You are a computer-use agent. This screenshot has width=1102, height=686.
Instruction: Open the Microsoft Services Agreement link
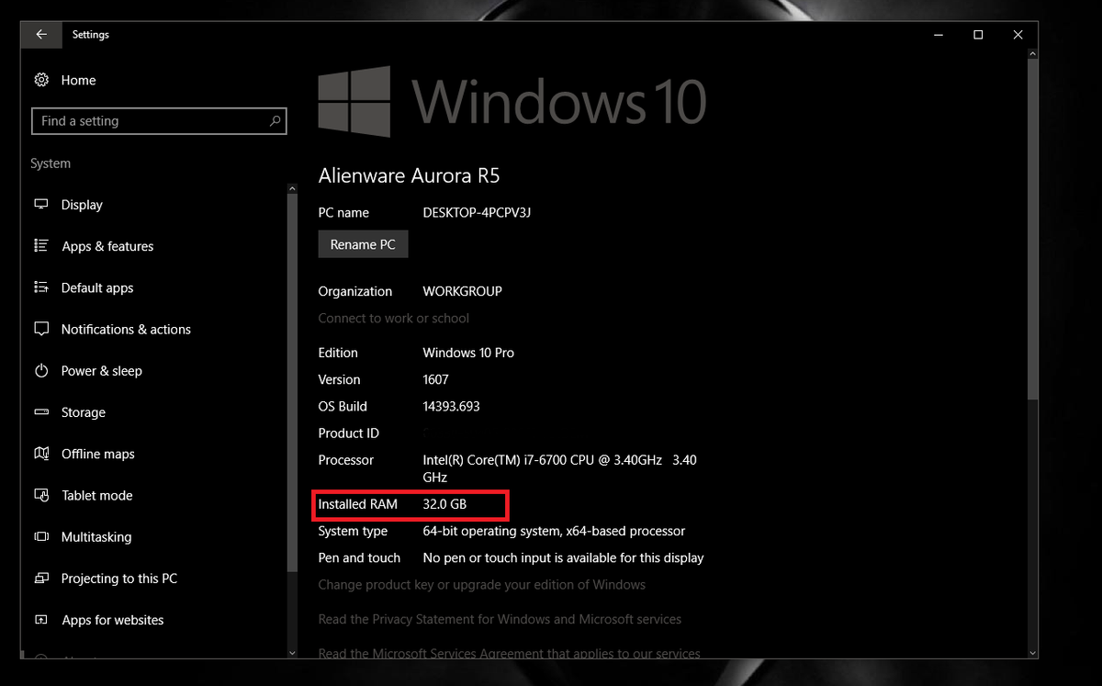tap(510, 653)
